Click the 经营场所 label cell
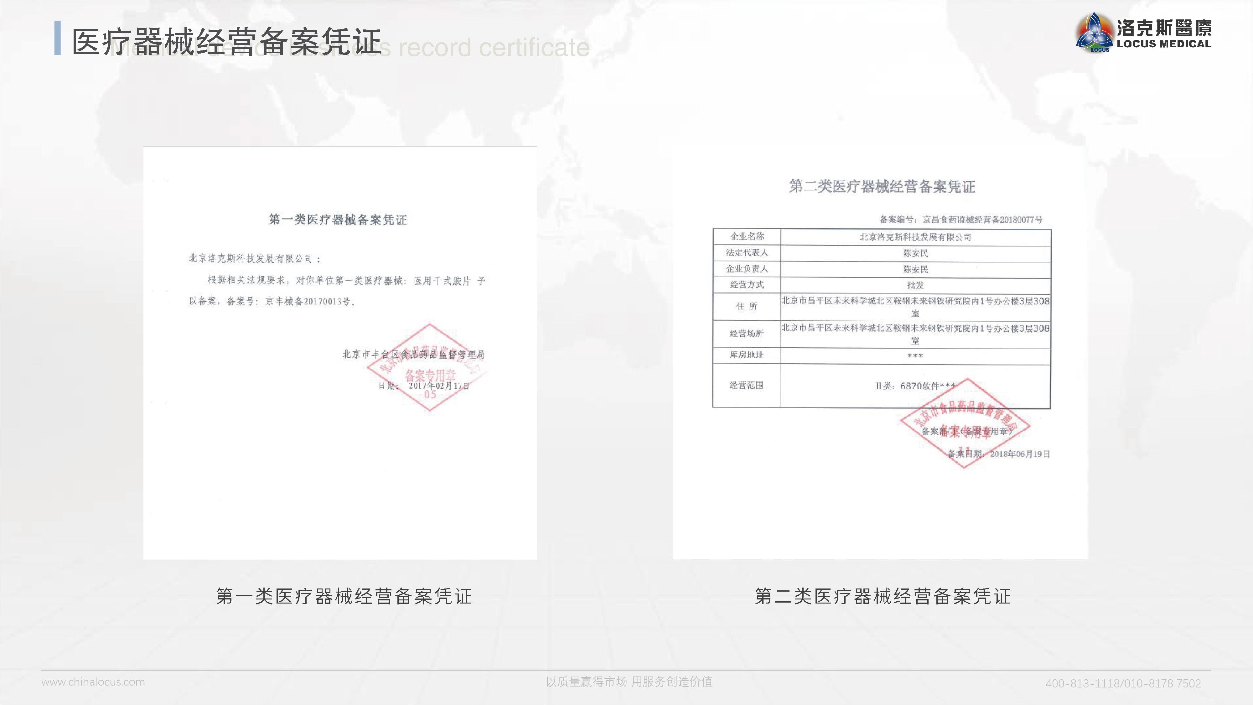This screenshot has width=1253, height=705. pyautogui.click(x=747, y=333)
